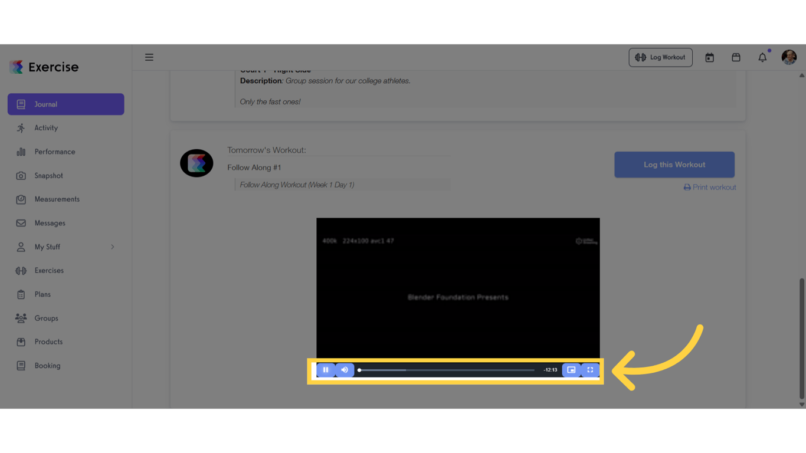Switch to the Journal section
Viewport: 806px width, 453px height.
[x=65, y=104]
